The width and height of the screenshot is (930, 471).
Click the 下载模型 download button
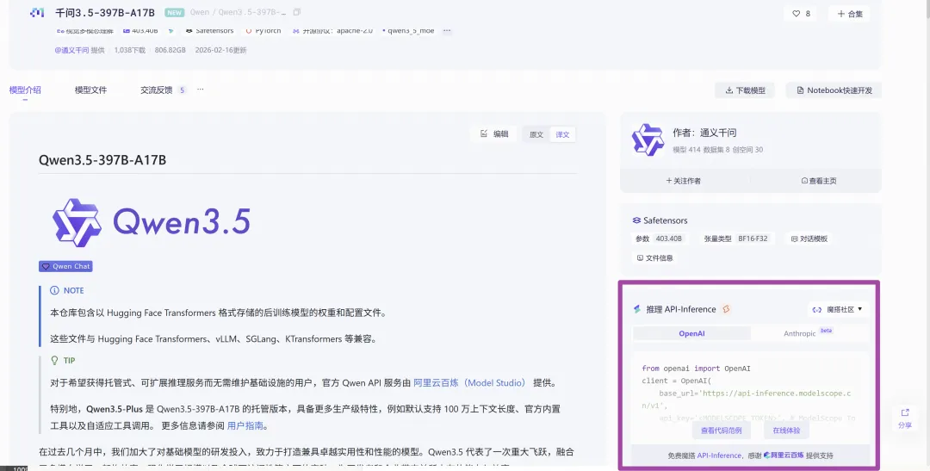[745, 90]
